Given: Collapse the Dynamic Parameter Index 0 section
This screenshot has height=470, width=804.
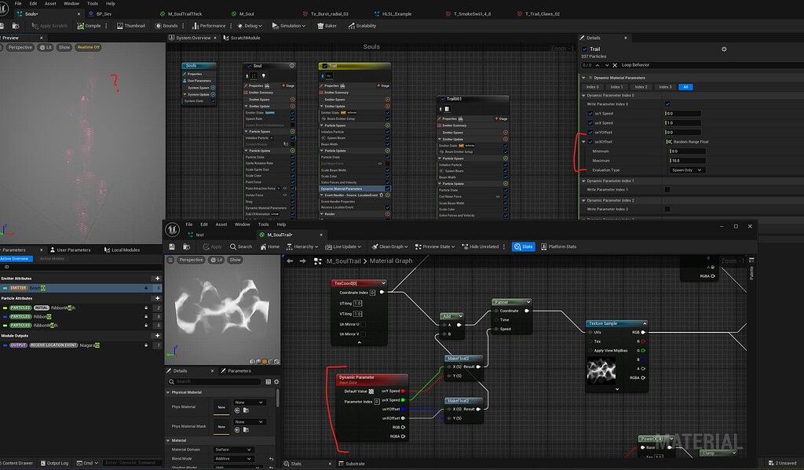Looking at the screenshot, I should (x=583, y=95).
